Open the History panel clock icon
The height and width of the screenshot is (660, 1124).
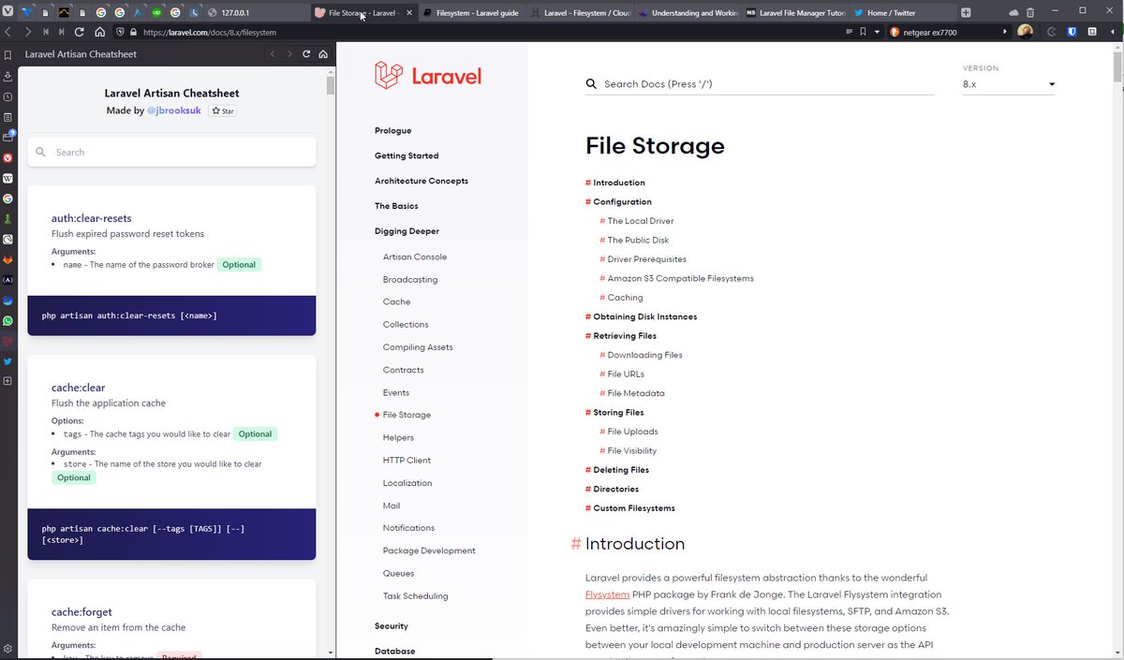tap(7, 96)
